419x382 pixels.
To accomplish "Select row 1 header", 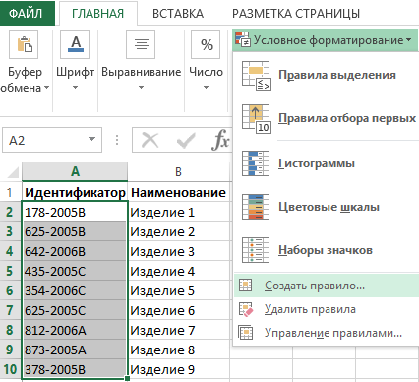I will pyautogui.click(x=10, y=192).
